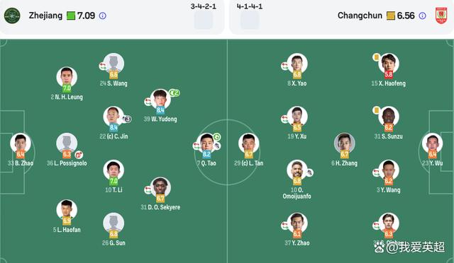Click the Zhejiang team crest logo

(12, 16)
